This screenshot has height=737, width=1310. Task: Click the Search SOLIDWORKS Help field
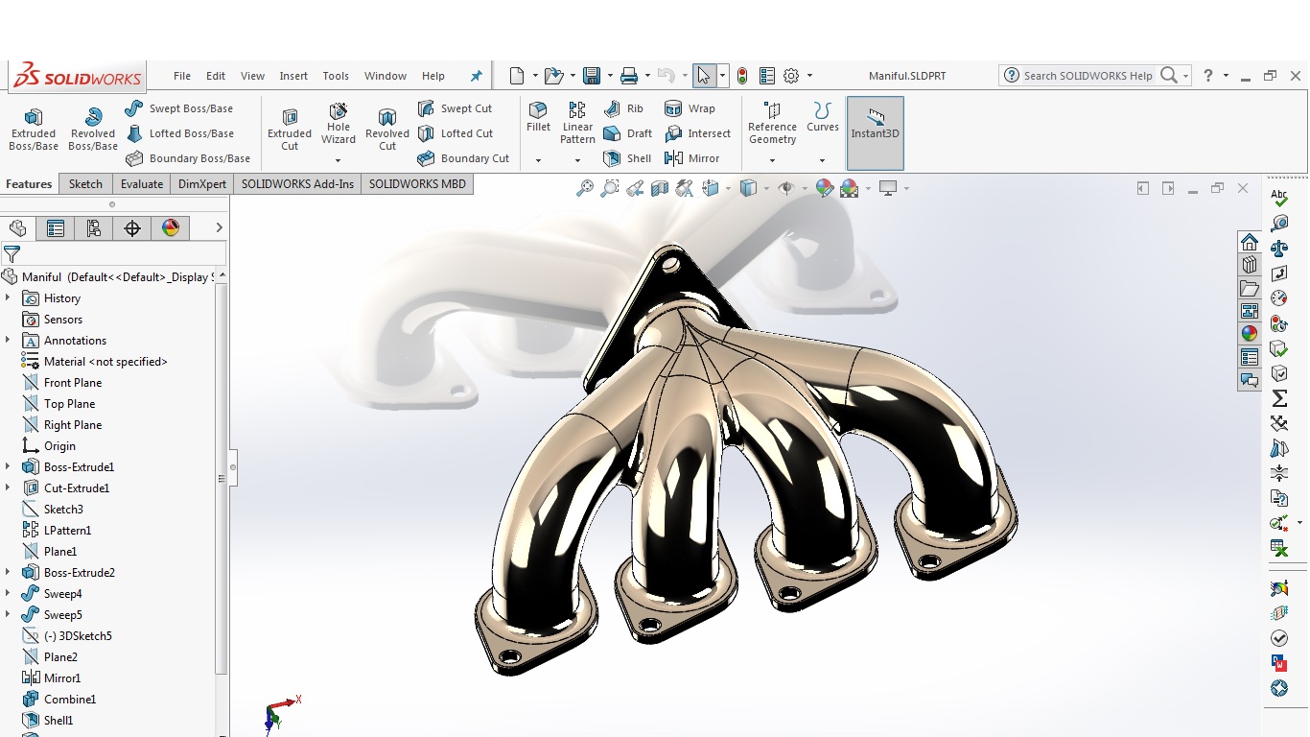pyautogui.click(x=1088, y=76)
